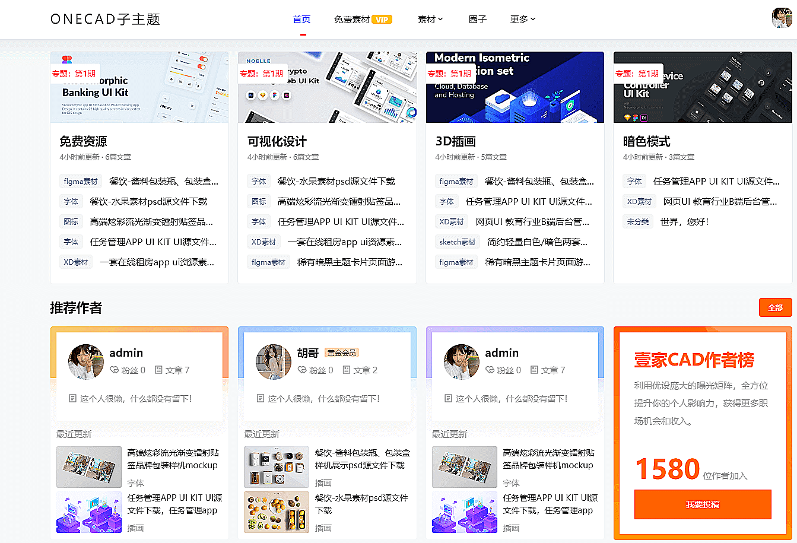797x543 pixels.
Task: Click the 黄金会员 badge next to 胡哥
Action: tap(342, 353)
